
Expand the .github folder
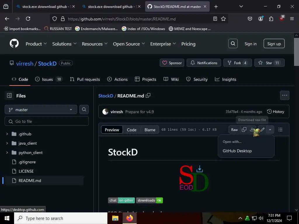click(7, 134)
